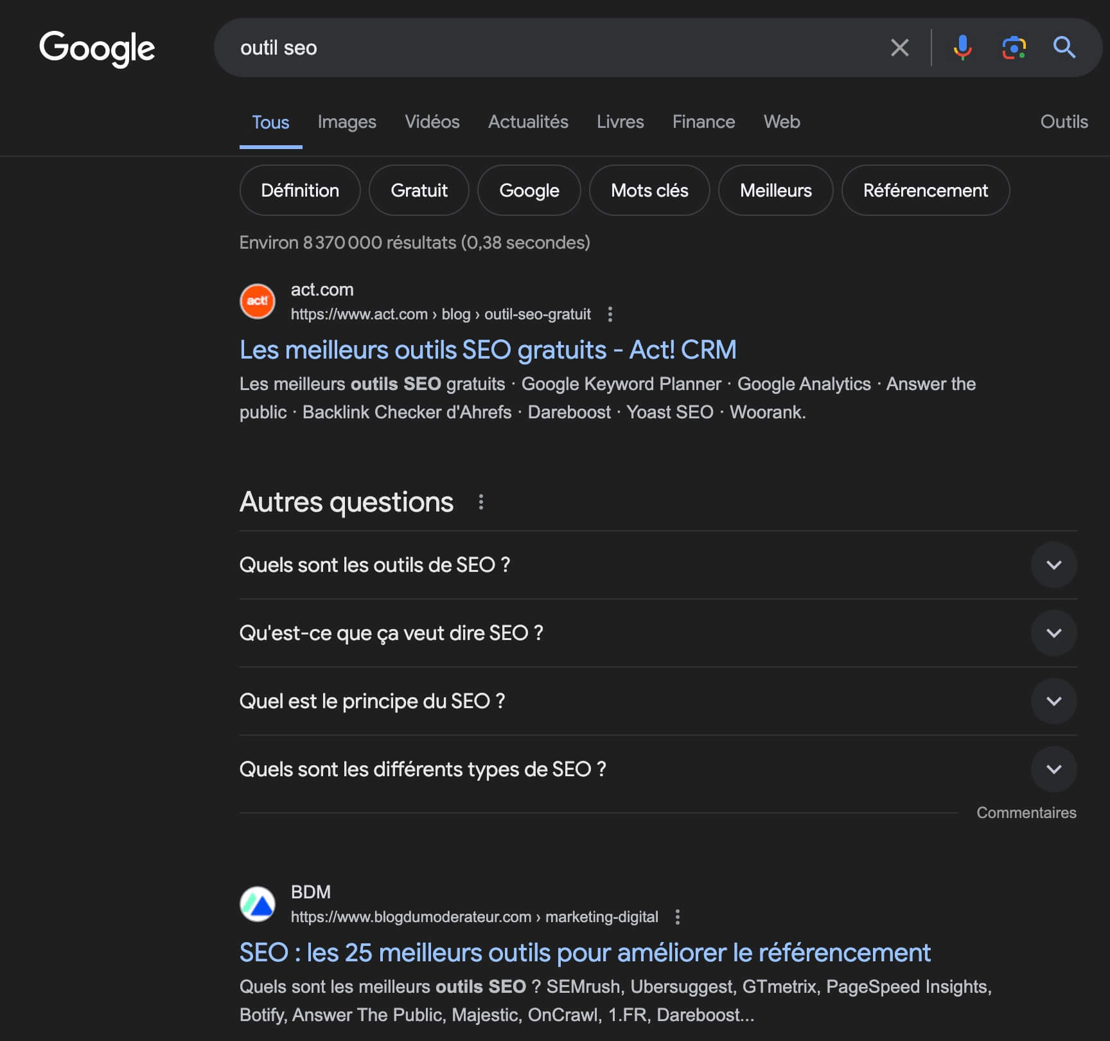The image size is (1110, 1041).
Task: Switch to the Vidéos tab
Action: (x=432, y=122)
